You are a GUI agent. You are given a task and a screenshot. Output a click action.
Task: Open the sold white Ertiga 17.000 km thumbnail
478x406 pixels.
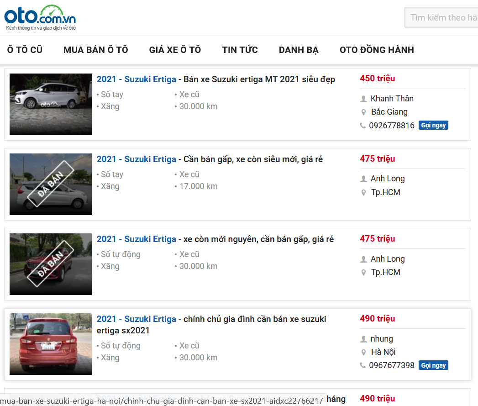tap(51, 184)
